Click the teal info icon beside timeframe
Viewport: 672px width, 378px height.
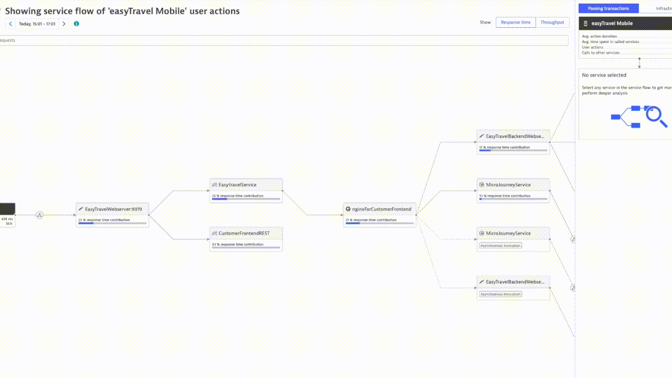77,24
